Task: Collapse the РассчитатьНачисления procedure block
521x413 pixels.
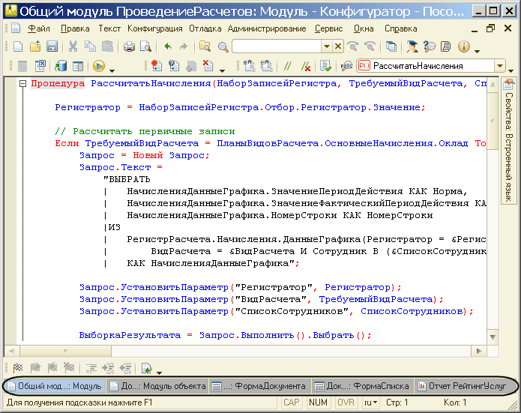Action: coord(22,84)
